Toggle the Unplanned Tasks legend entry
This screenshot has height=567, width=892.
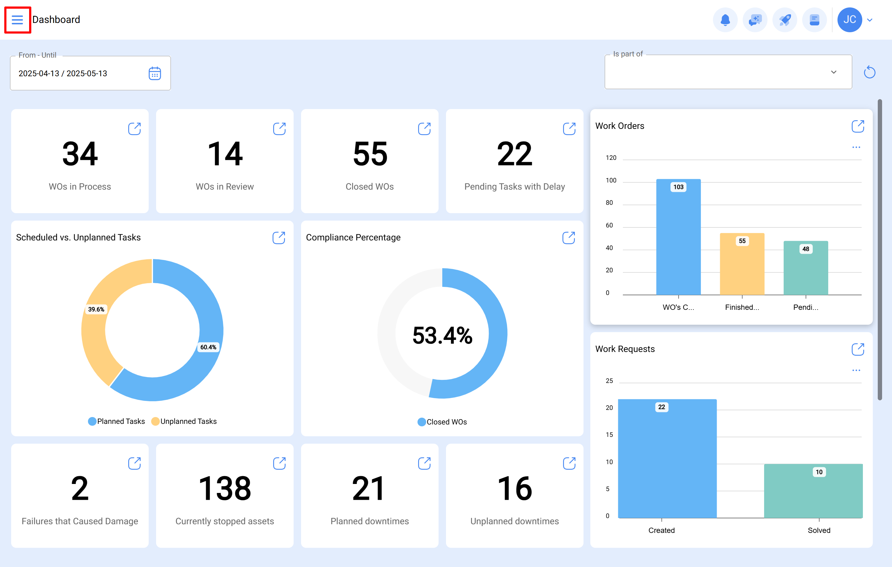coord(184,421)
